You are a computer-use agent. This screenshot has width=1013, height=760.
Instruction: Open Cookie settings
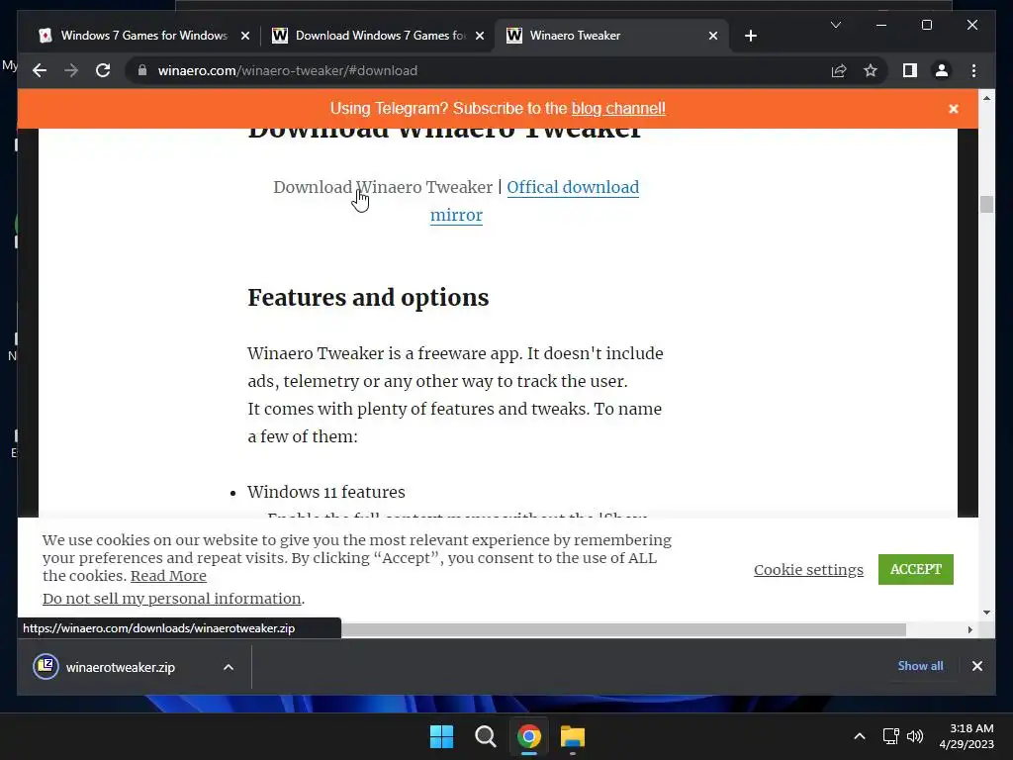coord(808,569)
